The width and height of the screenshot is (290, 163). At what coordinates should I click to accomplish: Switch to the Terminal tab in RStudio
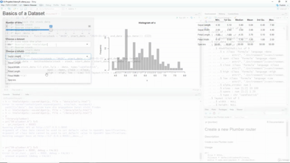[16, 95]
